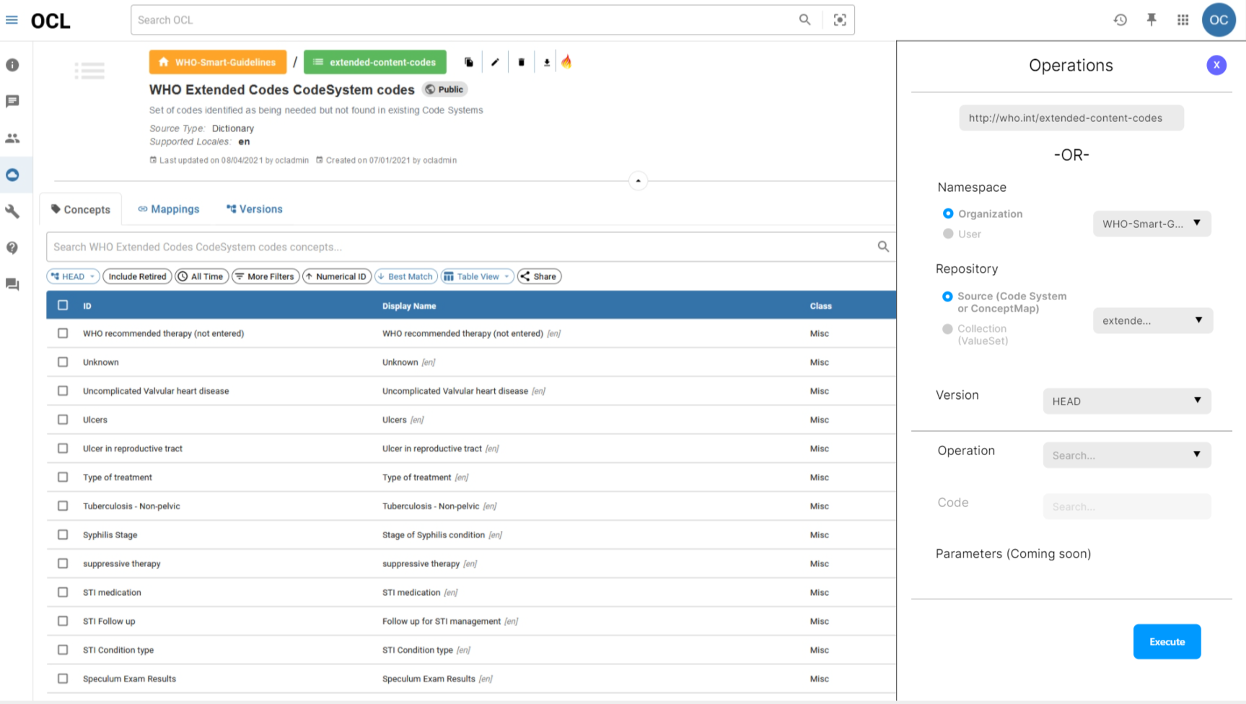Open the Version HEAD dropdown
The width and height of the screenshot is (1246, 704).
[1126, 400]
